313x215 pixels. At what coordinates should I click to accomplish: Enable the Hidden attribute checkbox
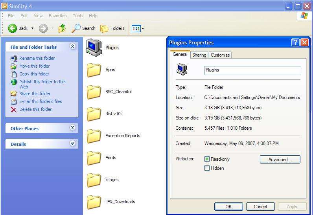tap(207, 168)
